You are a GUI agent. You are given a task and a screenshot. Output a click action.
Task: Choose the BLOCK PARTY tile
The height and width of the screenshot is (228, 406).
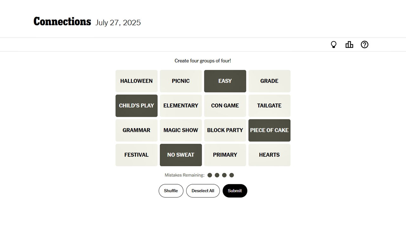click(225, 130)
